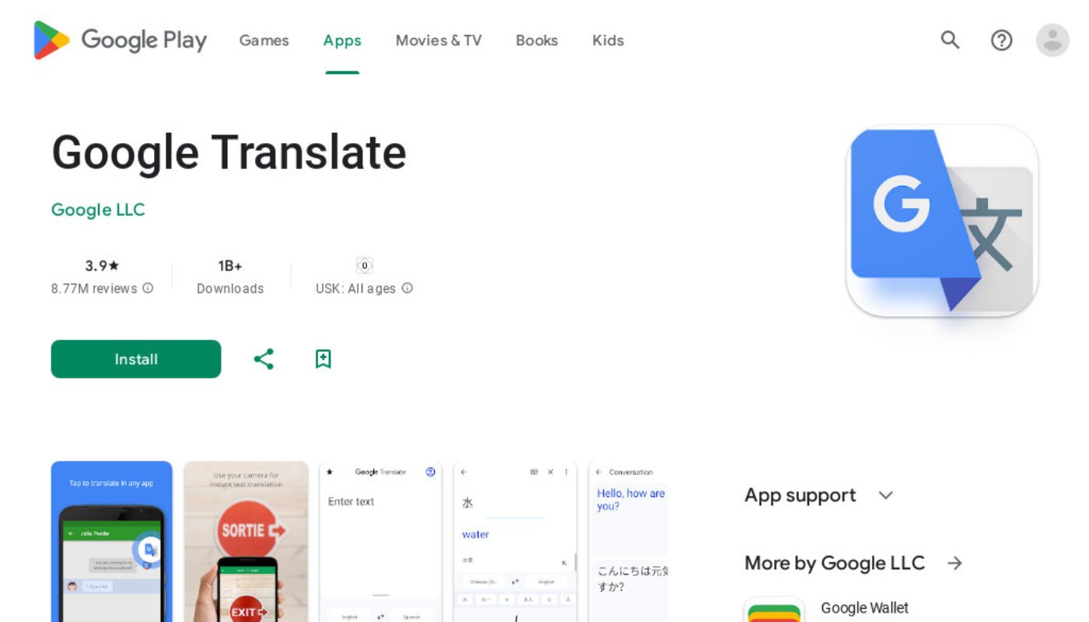Open the Google LLC developer link

[98, 210]
